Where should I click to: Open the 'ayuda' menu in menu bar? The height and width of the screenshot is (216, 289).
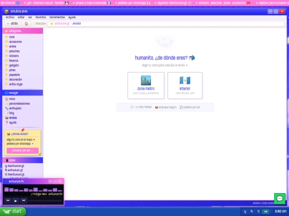[72, 17]
